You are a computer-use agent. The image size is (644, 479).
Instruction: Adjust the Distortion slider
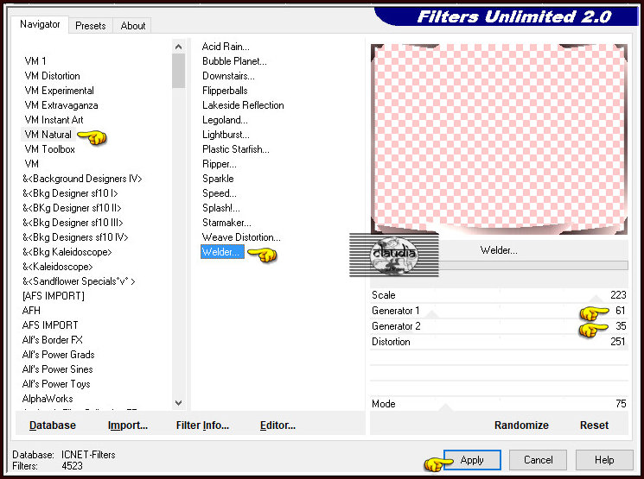point(499,342)
